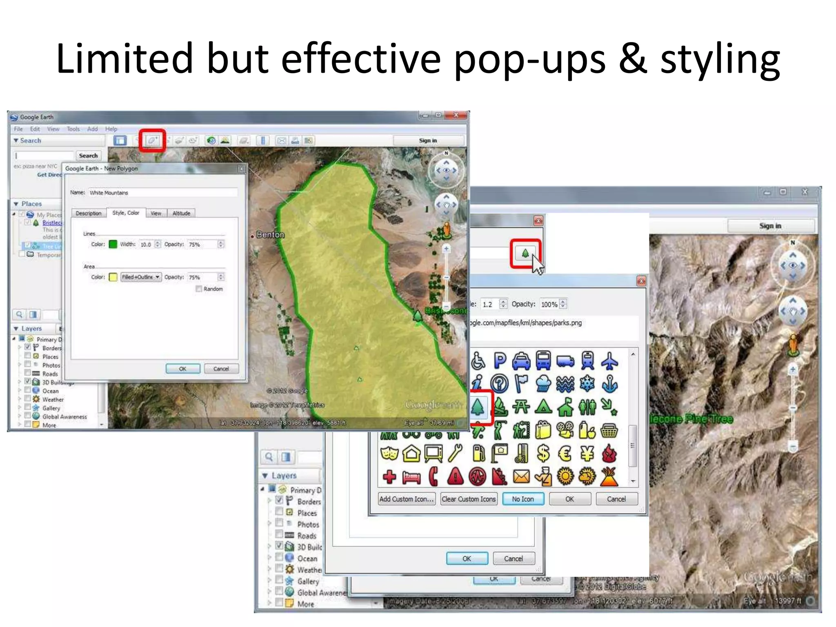Viewport: 836px width, 627px height.
Task: Click OK in the New Polygon dialog
Action: pyautogui.click(x=182, y=369)
